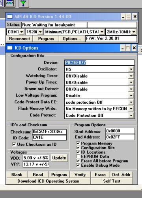Click the glasses toolbar icon at top

click(x=10, y=3)
